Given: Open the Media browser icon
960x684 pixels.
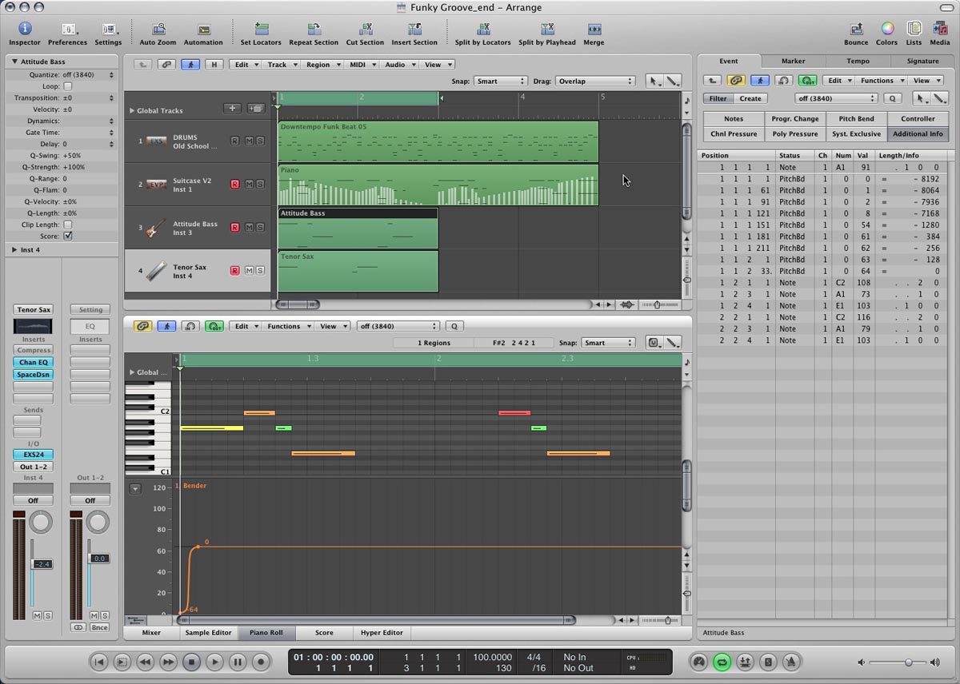Looking at the screenshot, I should [x=939, y=30].
